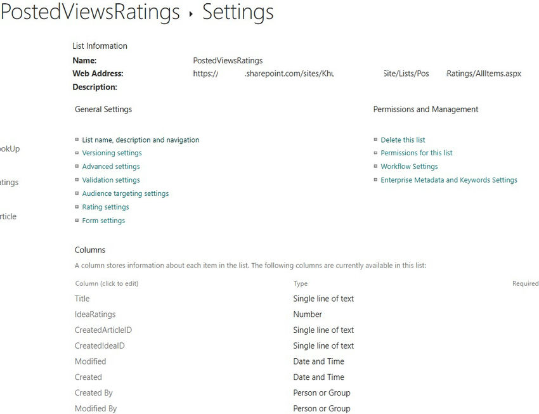Click PostedViewsRatings in the breadcrumb
Image resolution: width=539 pixels, height=414 pixels.
(91, 12)
